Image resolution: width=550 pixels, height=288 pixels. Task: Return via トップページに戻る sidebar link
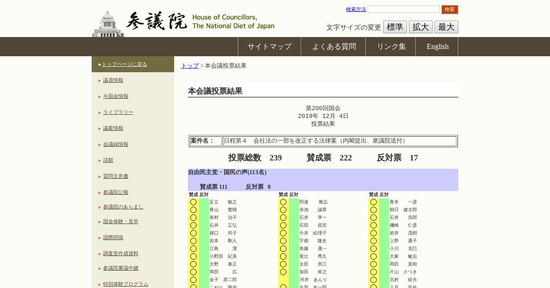(x=124, y=64)
